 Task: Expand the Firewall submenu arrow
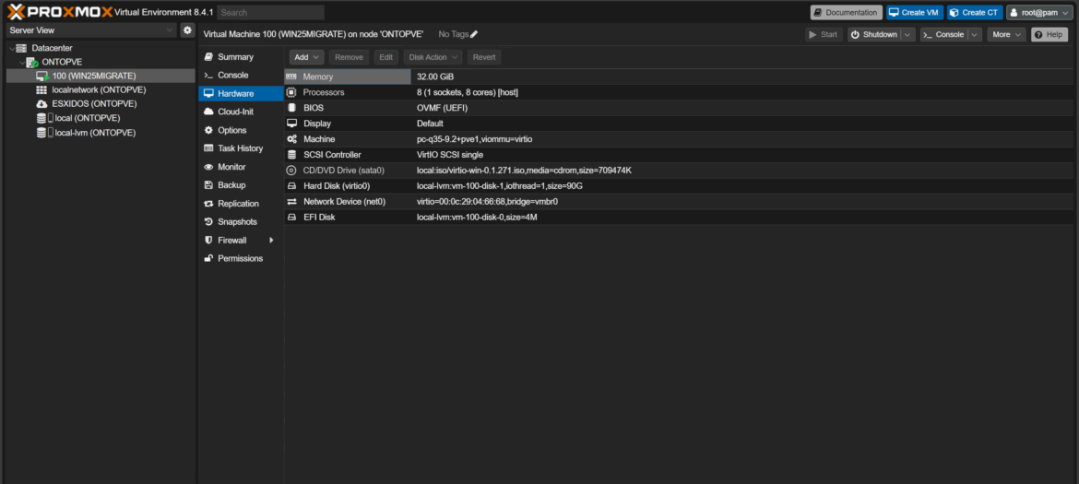271,241
